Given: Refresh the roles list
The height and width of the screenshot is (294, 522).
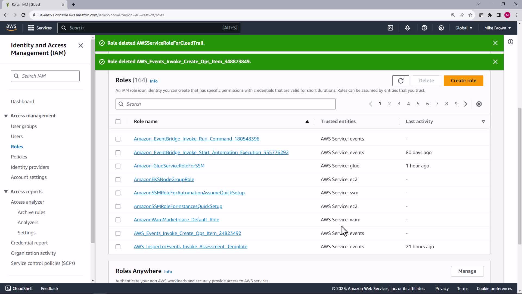Looking at the screenshot, I should [400, 81].
